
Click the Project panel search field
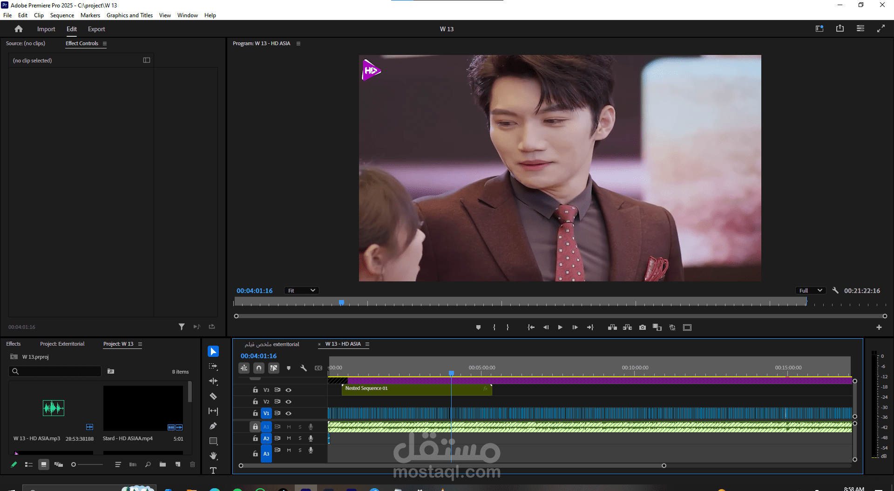(x=55, y=371)
